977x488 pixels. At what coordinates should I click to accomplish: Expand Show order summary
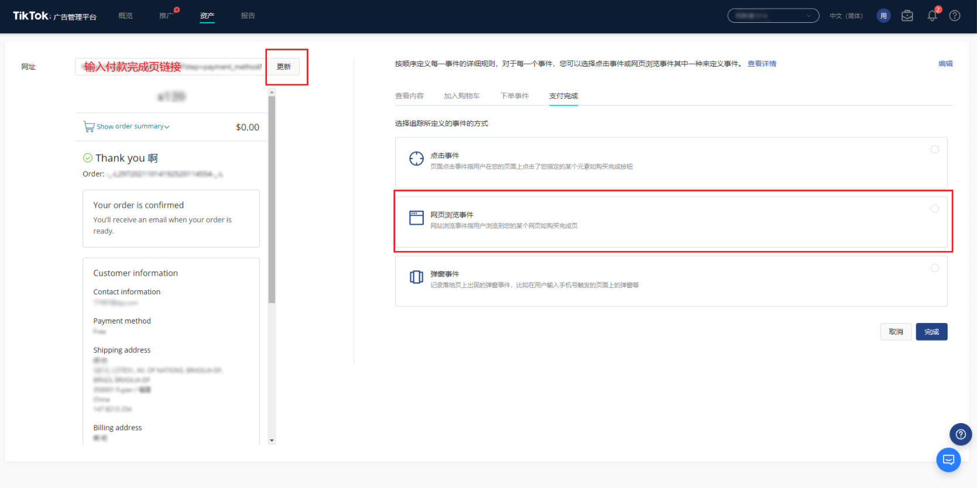point(132,126)
